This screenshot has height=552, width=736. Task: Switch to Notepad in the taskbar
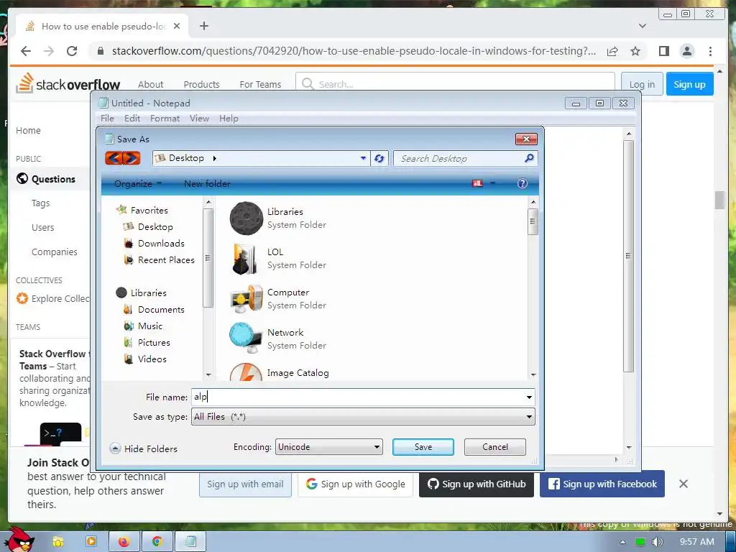click(190, 542)
